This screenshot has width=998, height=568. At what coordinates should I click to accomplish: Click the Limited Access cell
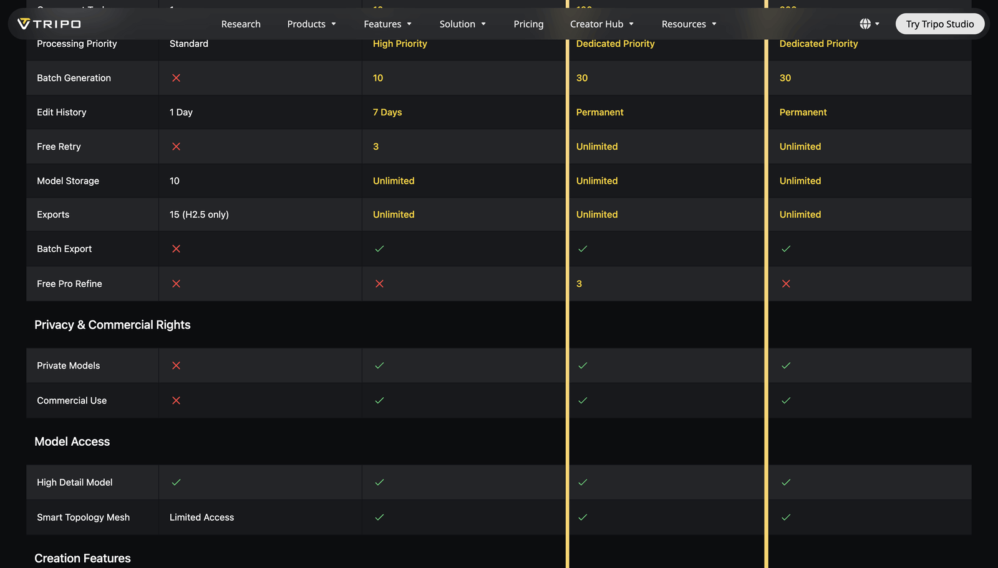(201, 517)
